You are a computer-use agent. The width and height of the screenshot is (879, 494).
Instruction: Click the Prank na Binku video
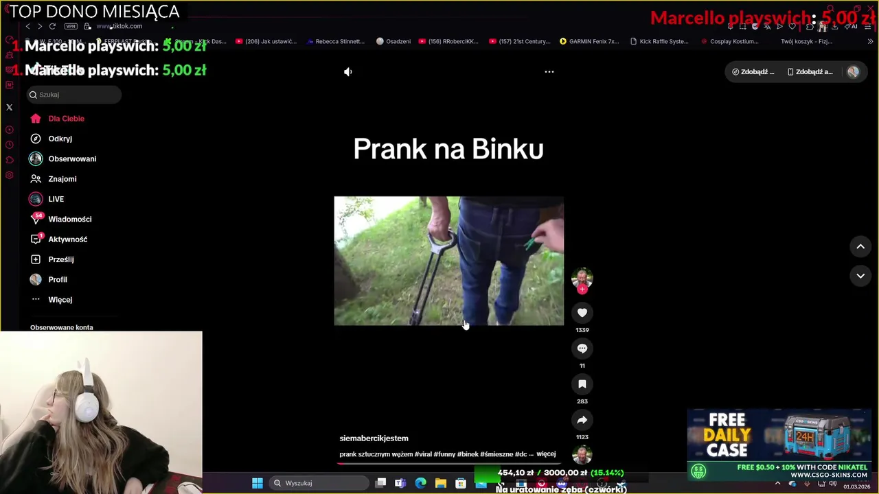pos(448,261)
